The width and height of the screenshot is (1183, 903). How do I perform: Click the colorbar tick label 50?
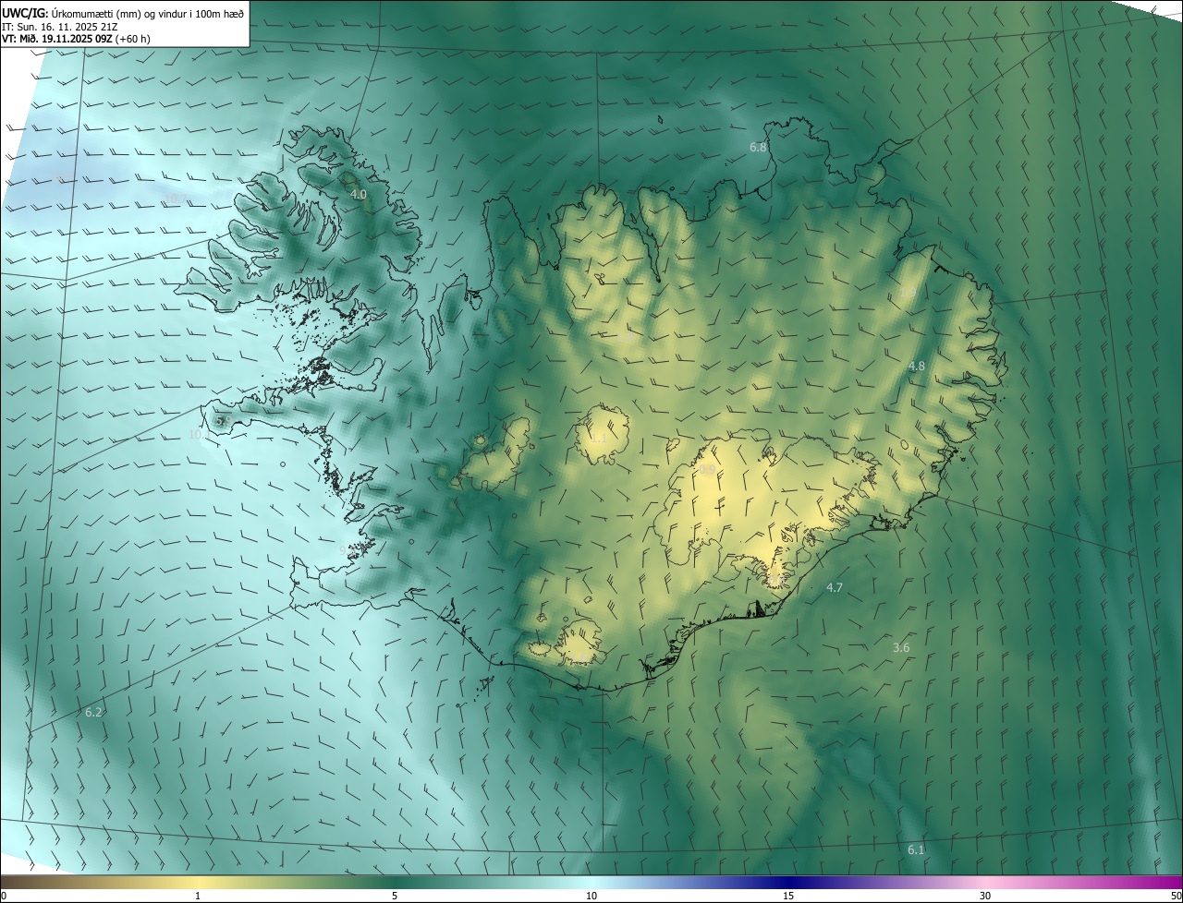coord(1176,896)
